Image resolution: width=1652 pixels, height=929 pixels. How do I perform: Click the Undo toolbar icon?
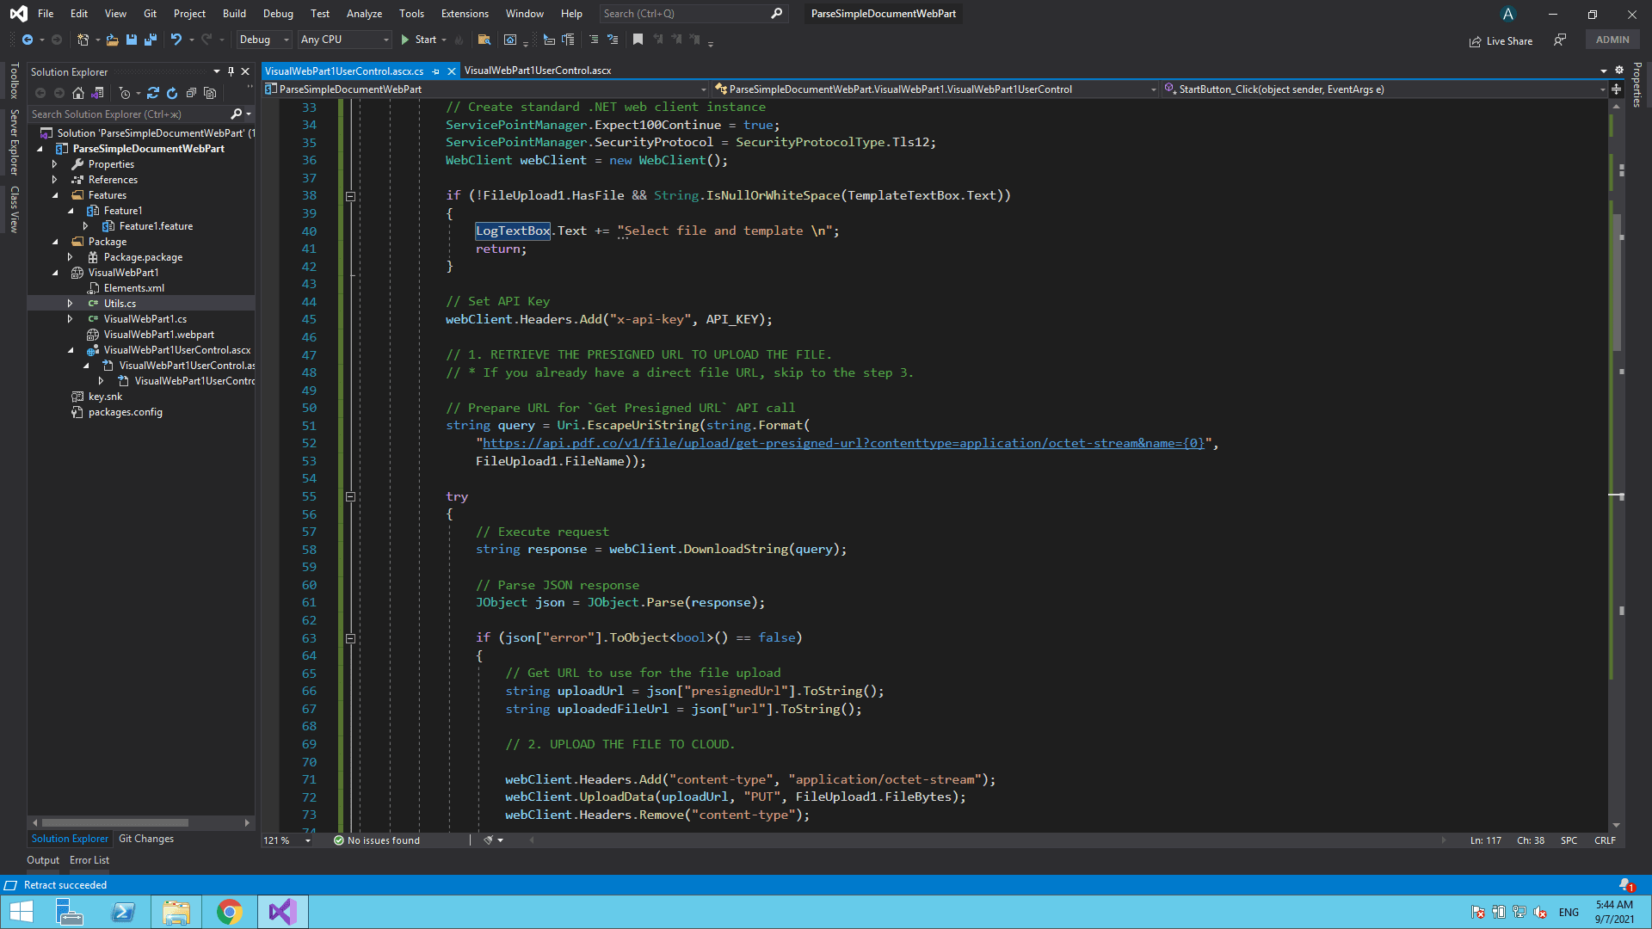pyautogui.click(x=176, y=40)
